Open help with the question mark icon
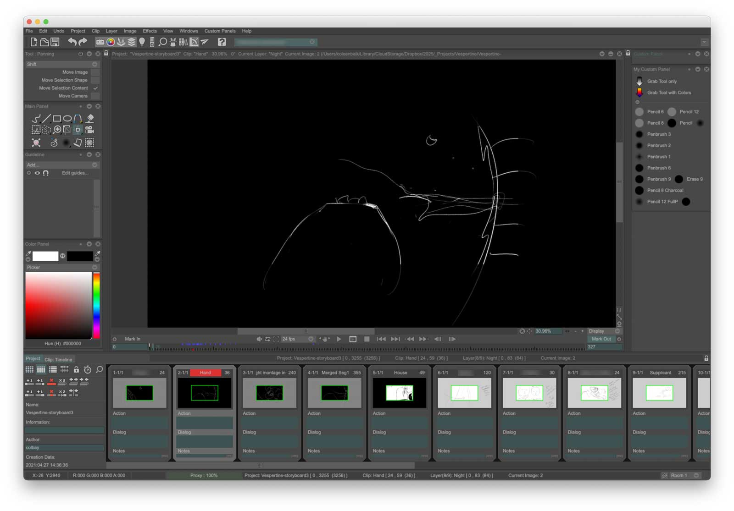734x511 pixels. click(x=222, y=42)
